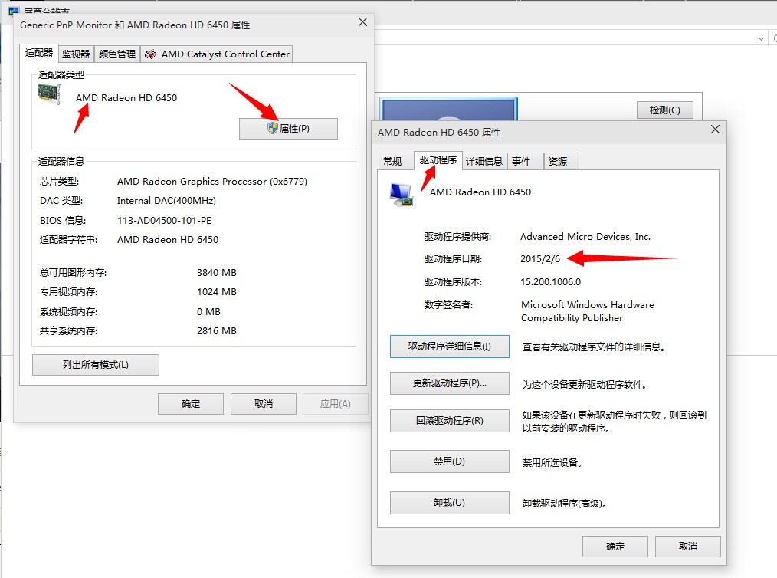
Task: Open the 颜色管理 tab
Action: coord(117,54)
